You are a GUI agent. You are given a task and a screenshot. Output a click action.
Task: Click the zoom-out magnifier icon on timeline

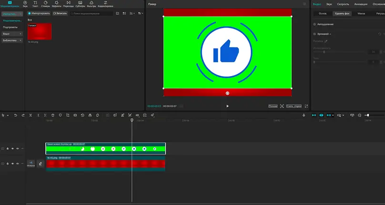click(360, 115)
